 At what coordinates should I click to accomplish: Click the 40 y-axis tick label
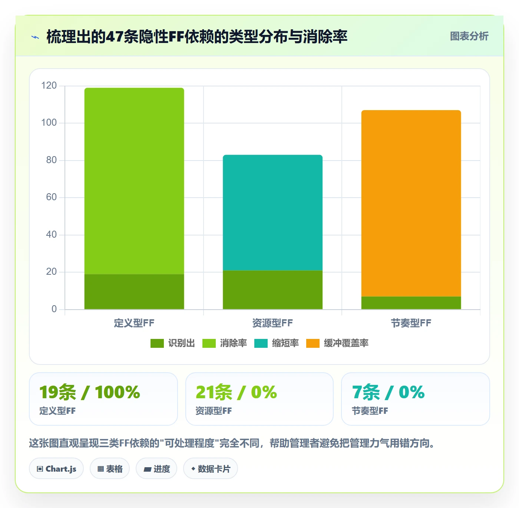(x=51, y=235)
